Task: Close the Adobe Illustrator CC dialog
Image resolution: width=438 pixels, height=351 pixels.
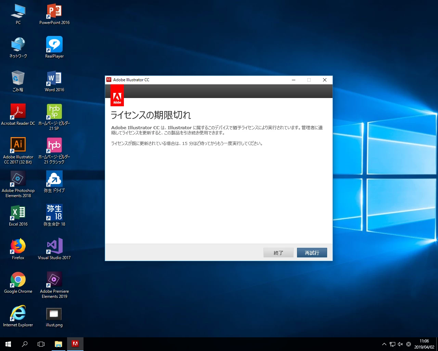Action: [325, 80]
